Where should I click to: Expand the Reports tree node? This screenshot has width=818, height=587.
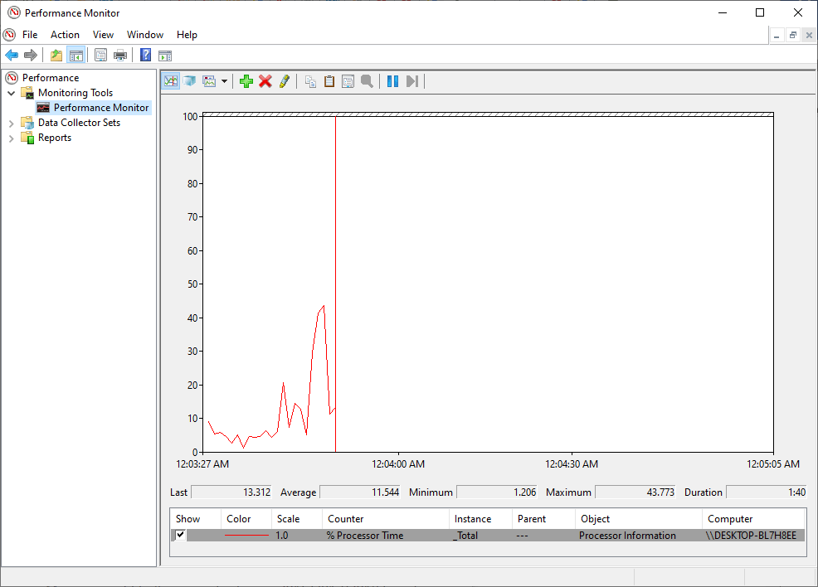pos(11,138)
